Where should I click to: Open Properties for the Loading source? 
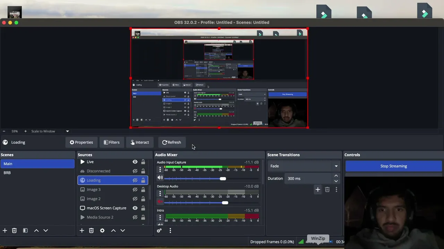click(x=81, y=142)
